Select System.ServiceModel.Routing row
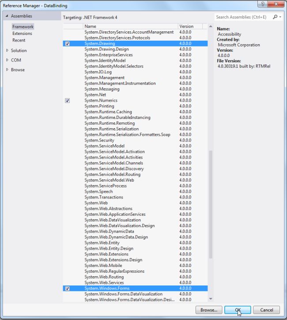Image resolution: width=287 pixels, height=320 pixels. pos(135,175)
